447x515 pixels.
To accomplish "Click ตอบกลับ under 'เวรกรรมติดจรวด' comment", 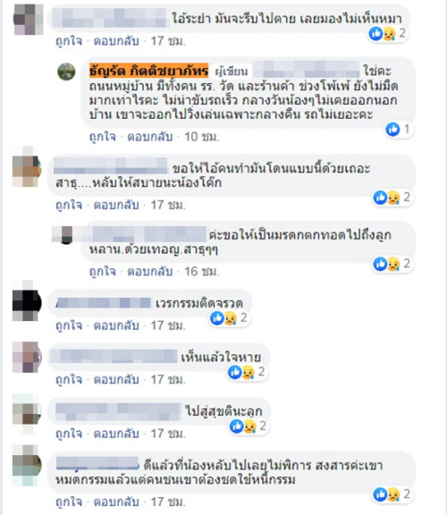I will click(116, 325).
